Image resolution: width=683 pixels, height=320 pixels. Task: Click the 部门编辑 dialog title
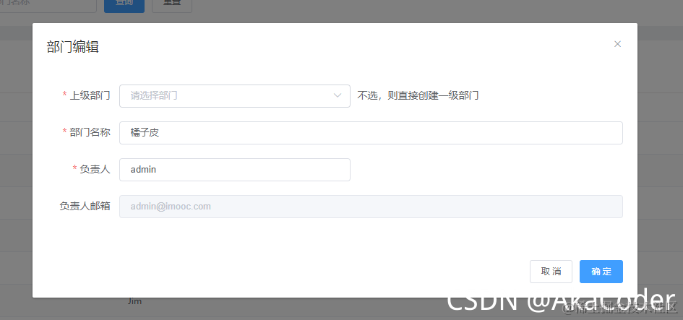(73, 46)
